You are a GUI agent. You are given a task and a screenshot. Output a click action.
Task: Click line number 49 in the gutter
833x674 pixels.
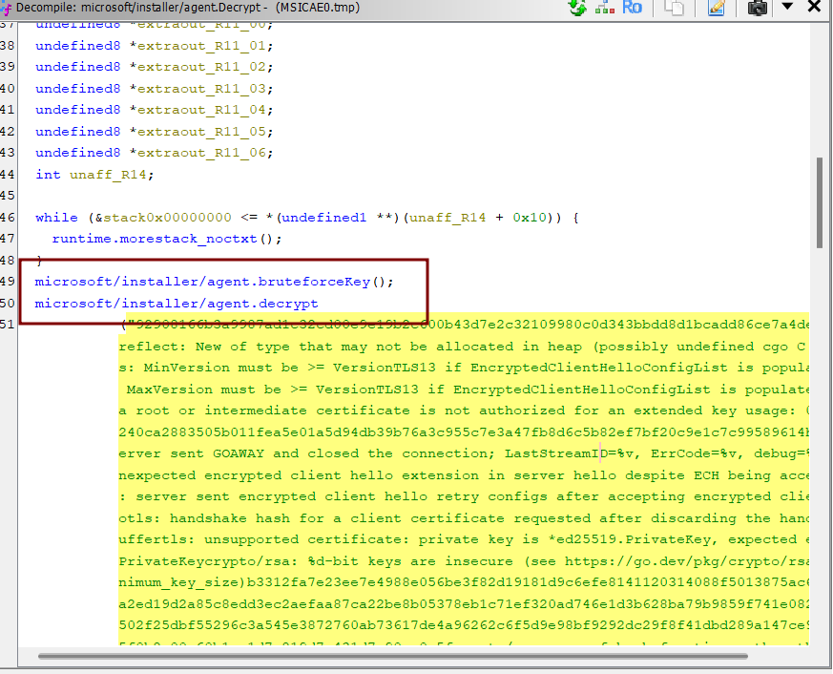coord(8,282)
